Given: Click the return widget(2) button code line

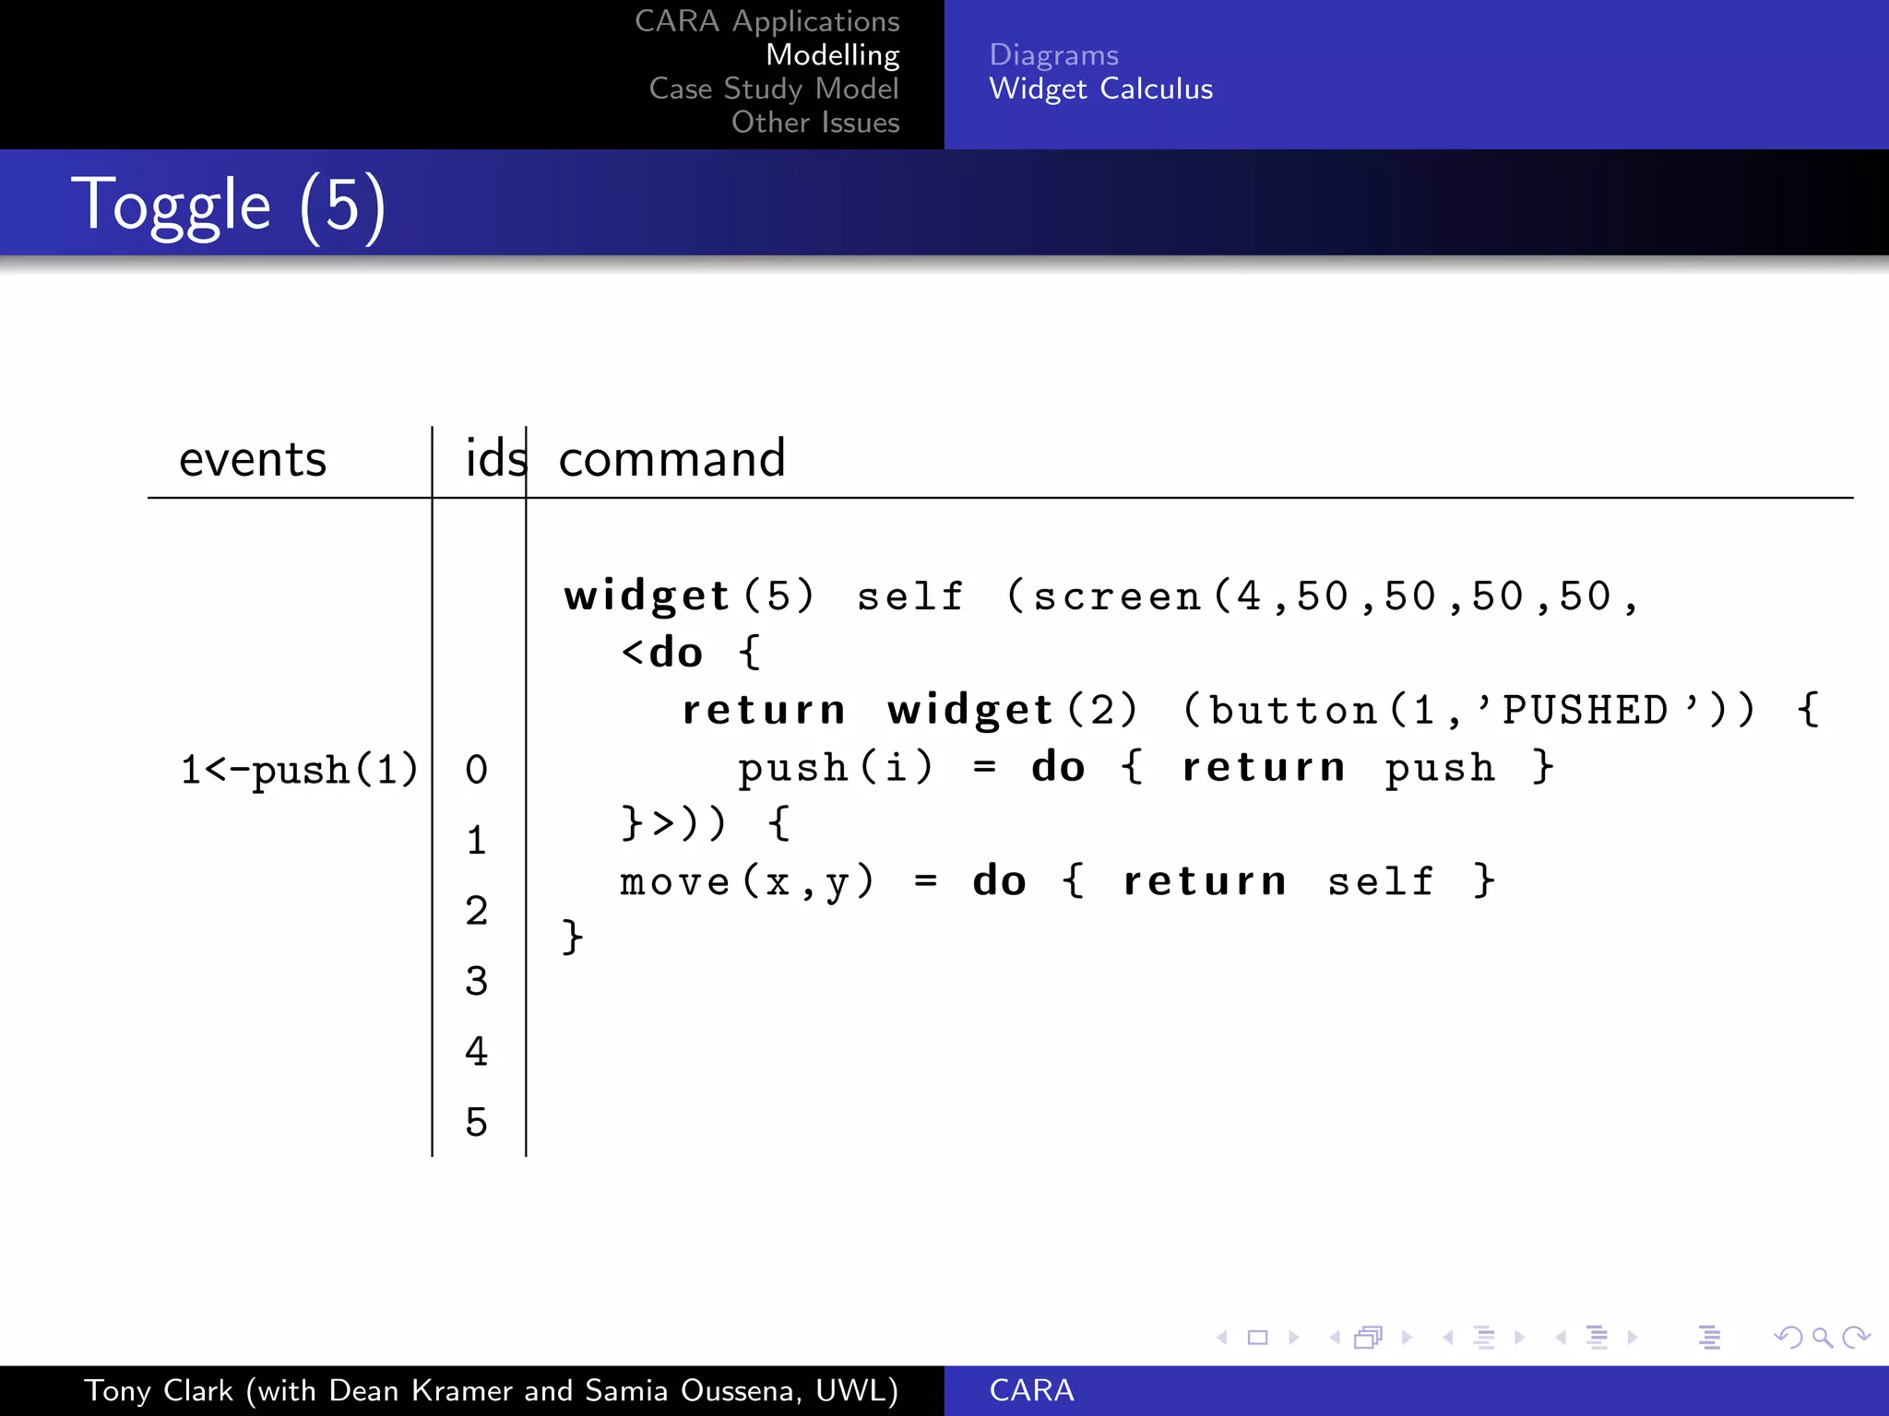Looking at the screenshot, I should (1252, 711).
